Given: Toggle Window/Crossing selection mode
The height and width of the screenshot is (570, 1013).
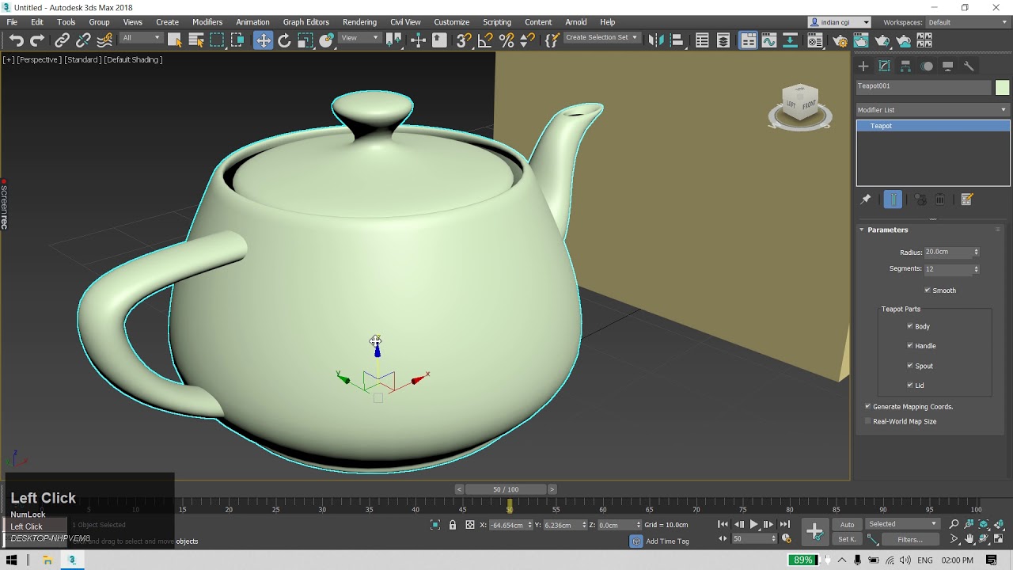Looking at the screenshot, I should point(237,40).
